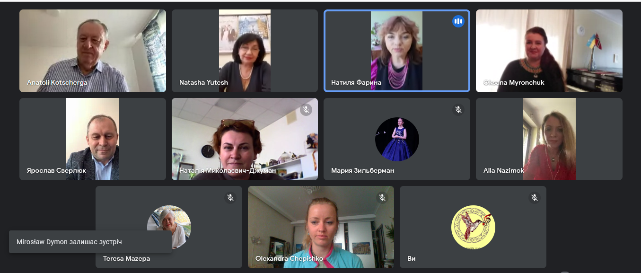Click the Oksana Myronchuk name label
Screen dimensions: 641x273
coord(514,82)
